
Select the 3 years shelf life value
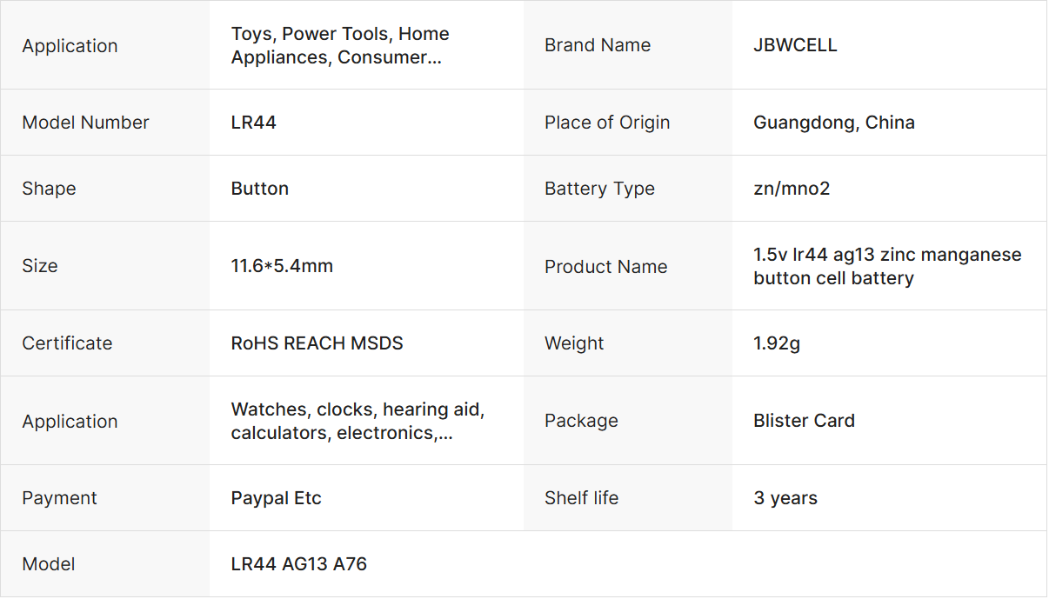(x=785, y=498)
